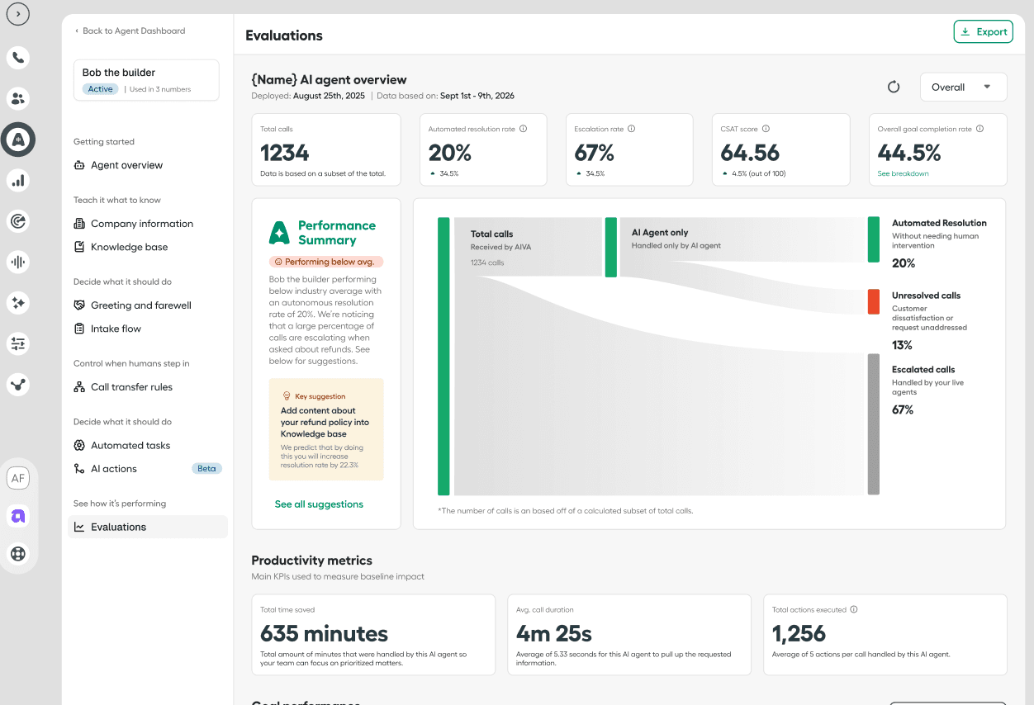Click the AF avatar in the sidebar
This screenshot has height=705, width=1034.
18,477
